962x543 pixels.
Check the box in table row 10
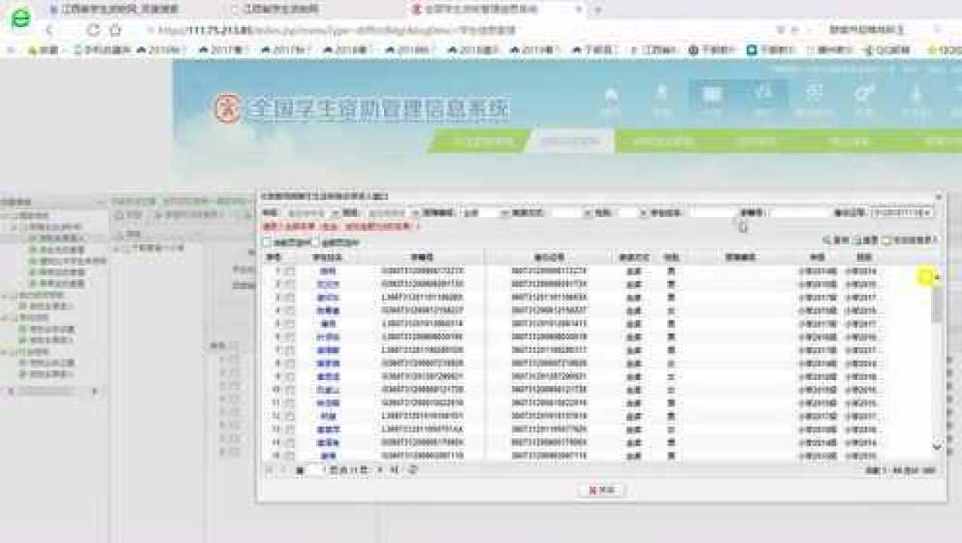tap(290, 390)
